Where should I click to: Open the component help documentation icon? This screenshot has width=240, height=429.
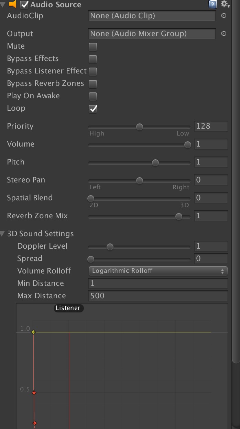tap(212, 4)
